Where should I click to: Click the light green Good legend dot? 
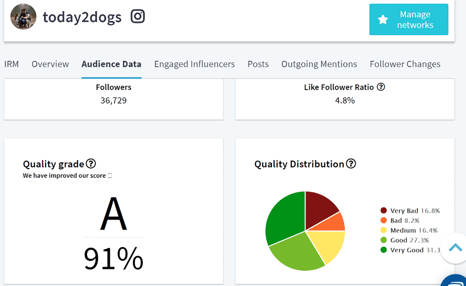pyautogui.click(x=384, y=240)
